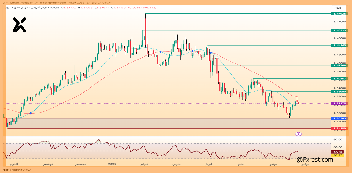Viewport: 352px width, 173px height.
Task: Click the 80.00 RSI scale label
Action: coord(337,139)
